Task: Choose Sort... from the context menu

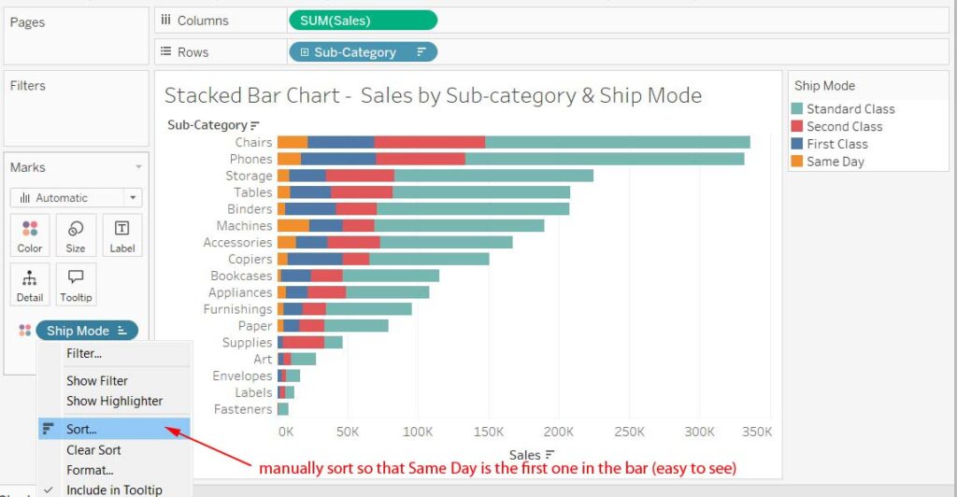Action: (81, 429)
